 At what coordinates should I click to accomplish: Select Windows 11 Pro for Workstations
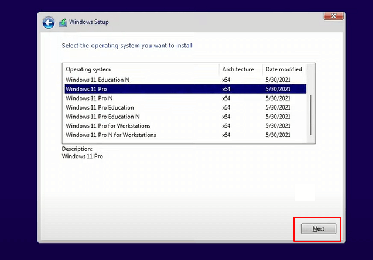click(185, 125)
